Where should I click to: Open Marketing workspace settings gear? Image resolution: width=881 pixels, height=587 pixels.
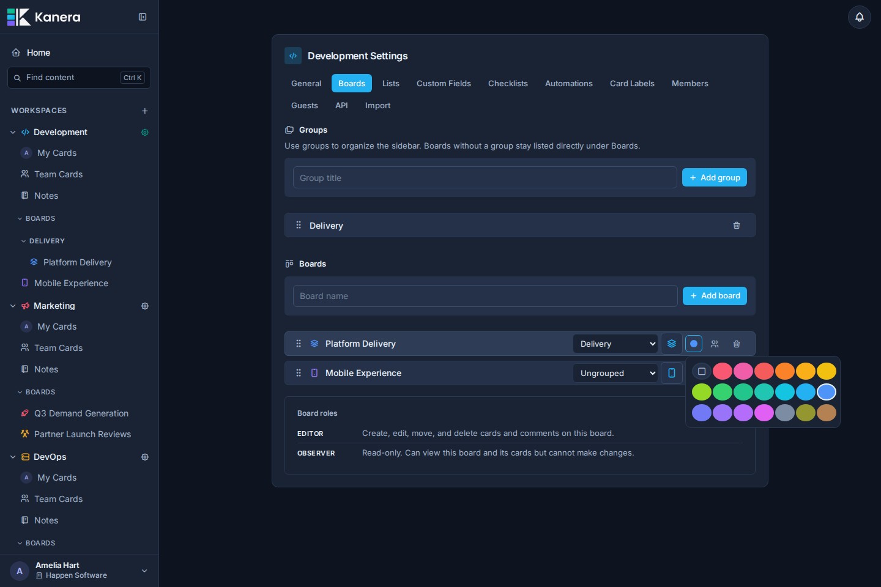[x=145, y=306]
